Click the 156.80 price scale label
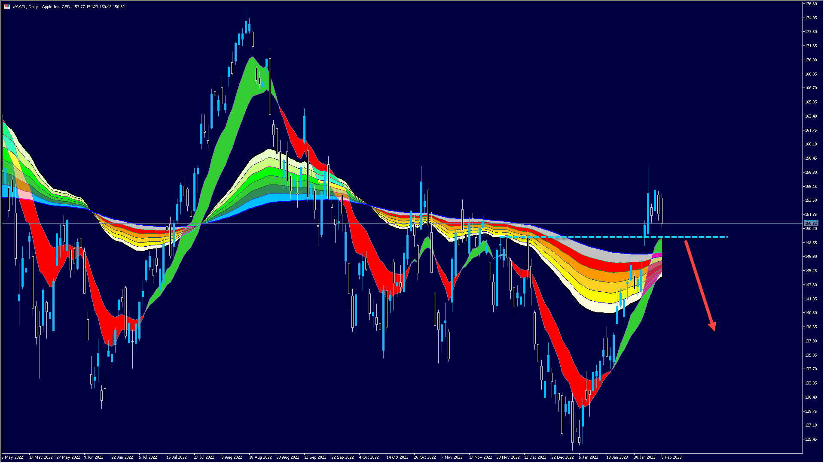 click(x=811, y=172)
